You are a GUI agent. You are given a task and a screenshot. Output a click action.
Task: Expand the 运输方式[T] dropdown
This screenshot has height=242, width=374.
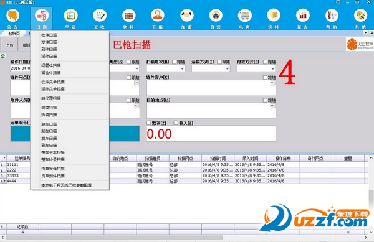(x=228, y=68)
